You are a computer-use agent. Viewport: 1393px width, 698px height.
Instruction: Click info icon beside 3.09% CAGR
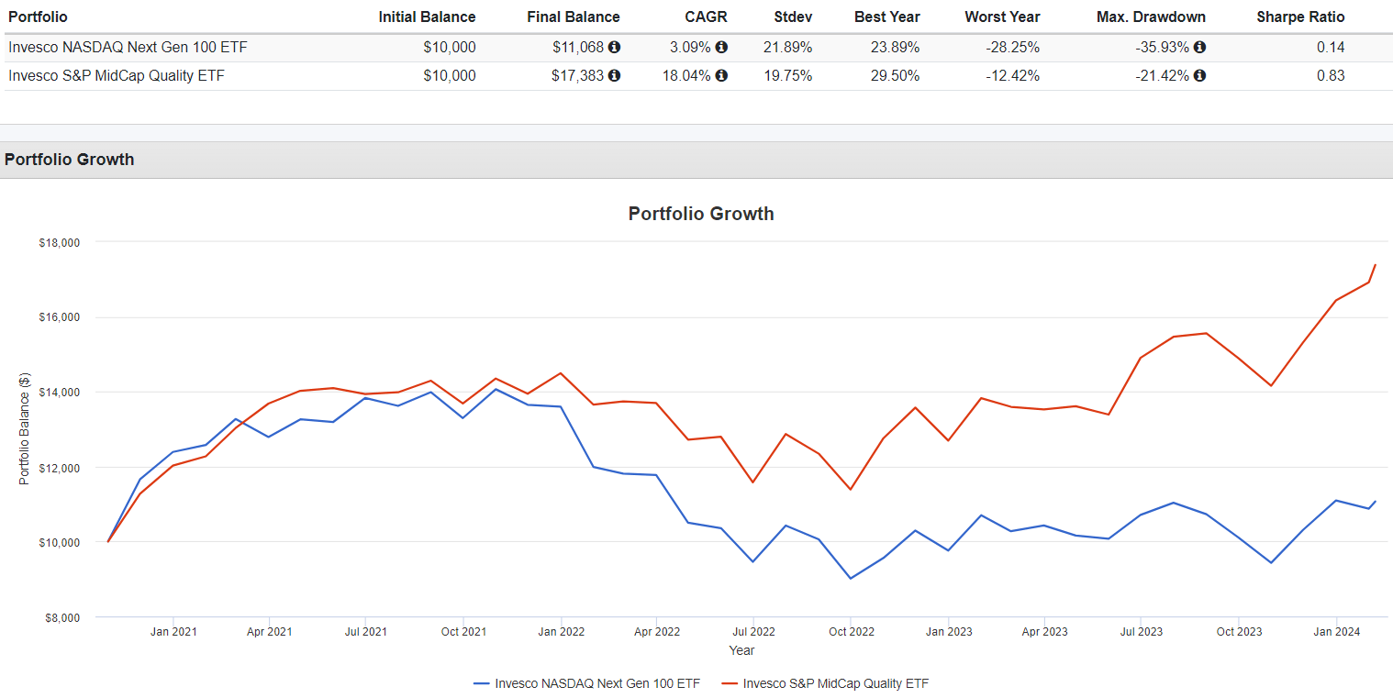tap(721, 48)
